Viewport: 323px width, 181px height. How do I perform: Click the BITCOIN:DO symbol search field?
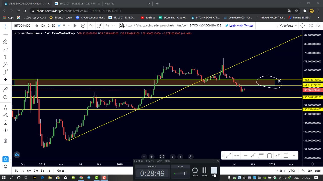(22, 26)
